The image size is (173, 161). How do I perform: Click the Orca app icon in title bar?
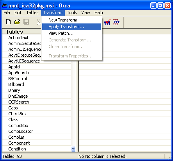[x=5, y=5]
